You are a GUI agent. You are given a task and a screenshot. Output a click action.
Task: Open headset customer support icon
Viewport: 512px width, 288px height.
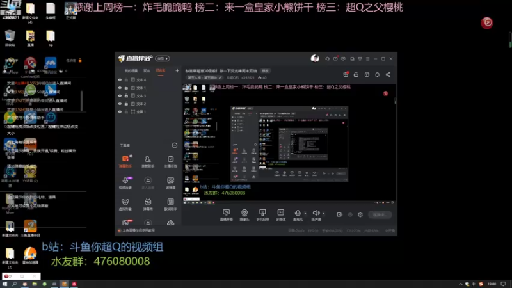click(327, 59)
